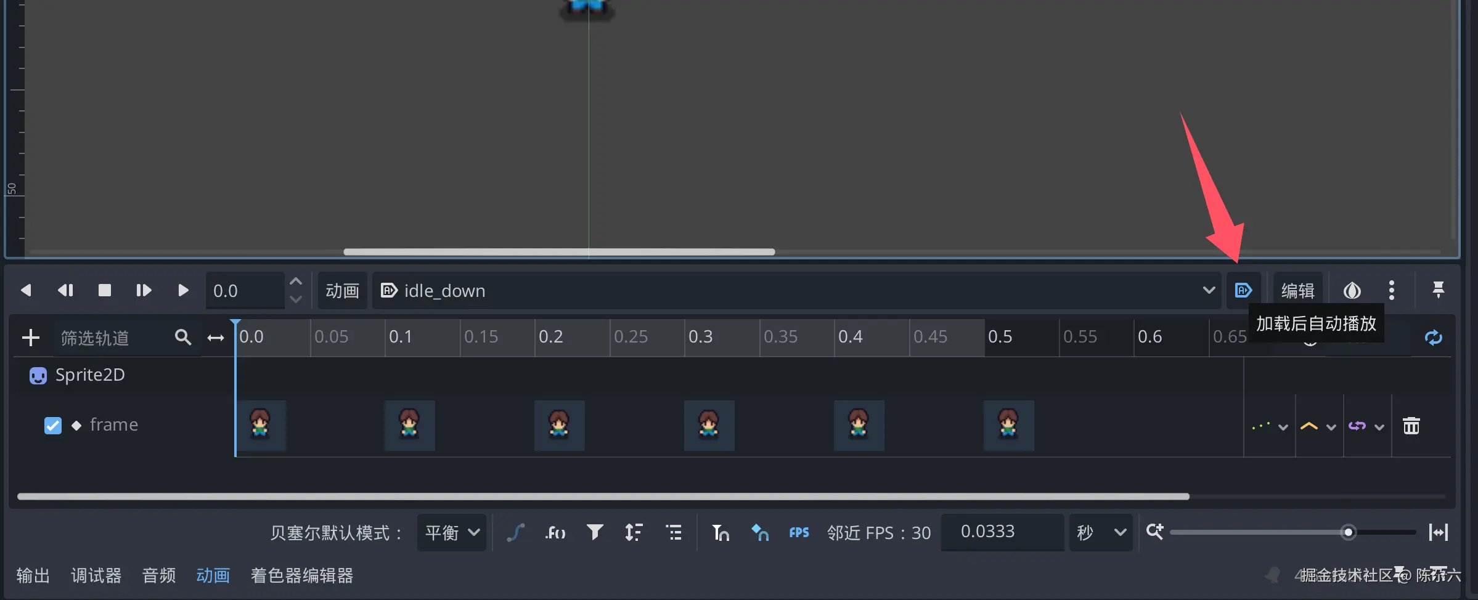The image size is (1478, 600).
Task: Select the frame keyframe at 0.3
Action: coord(709,425)
